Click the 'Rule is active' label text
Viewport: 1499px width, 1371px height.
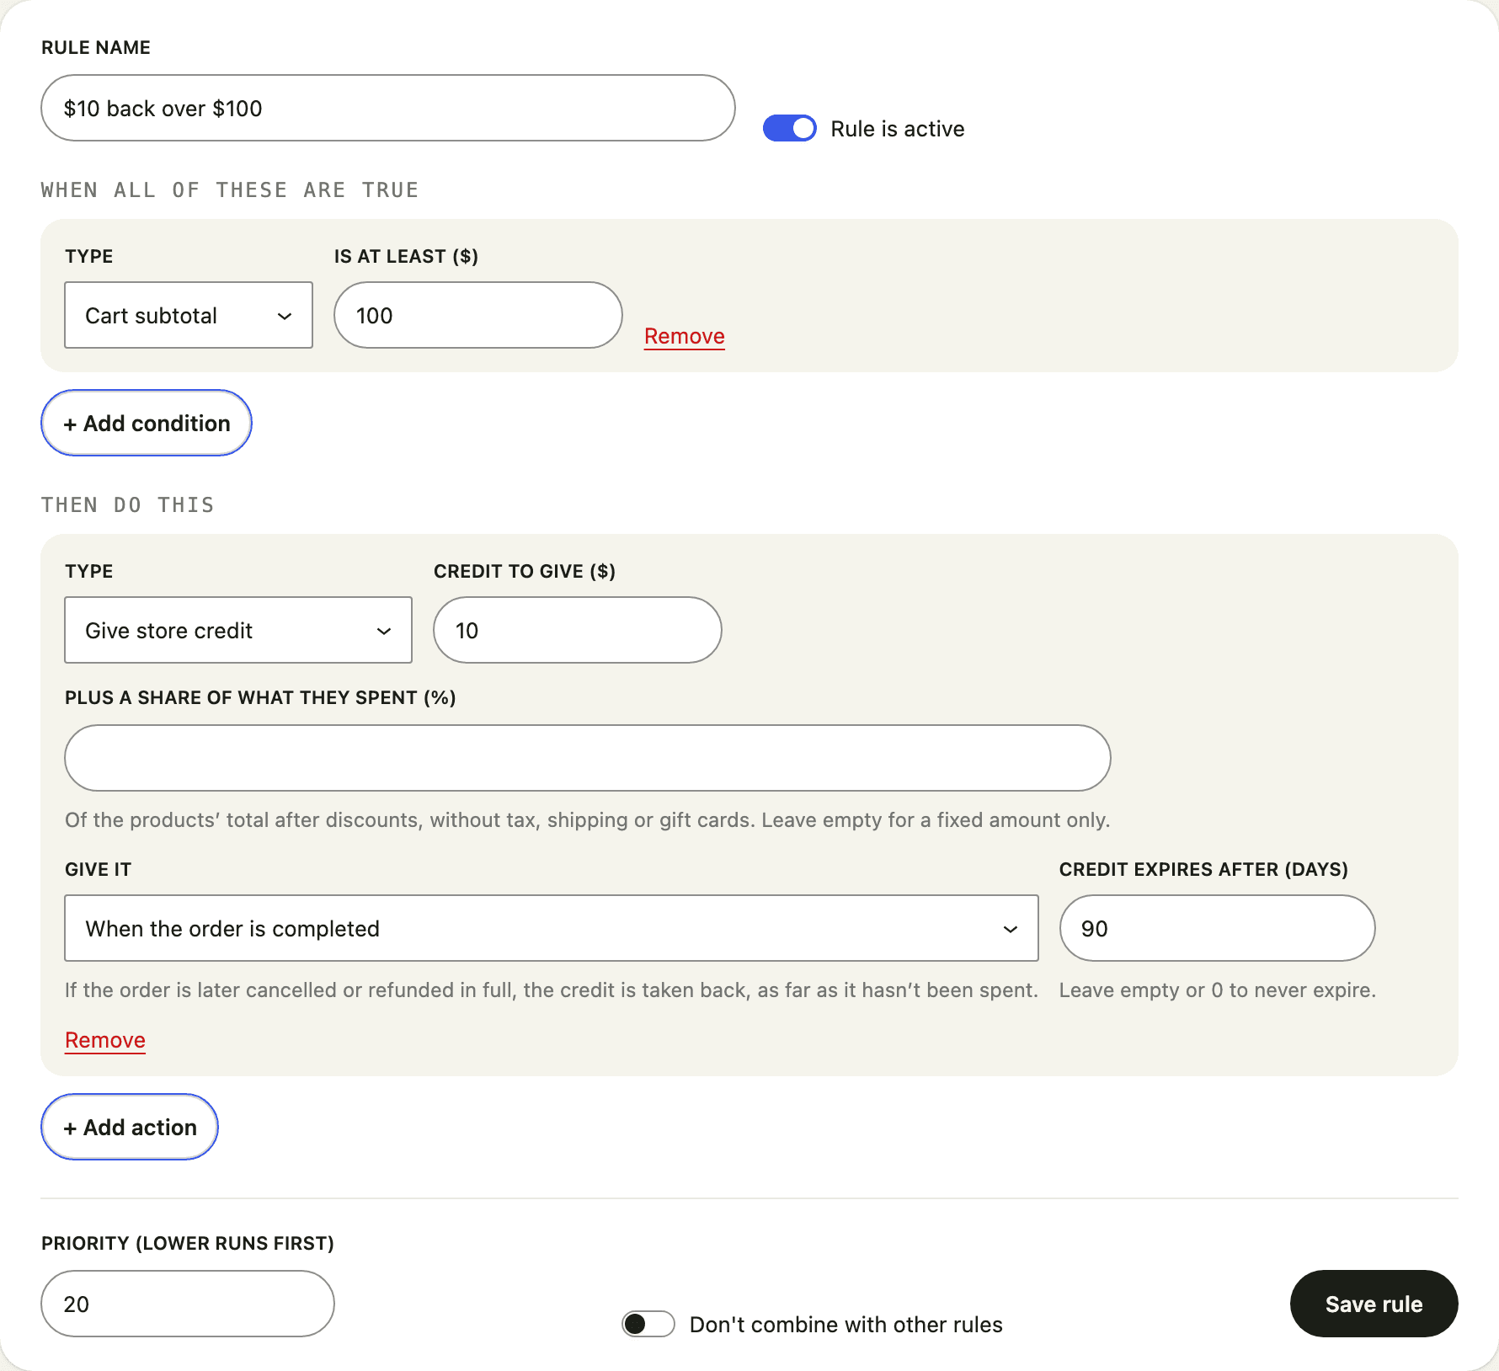point(898,129)
